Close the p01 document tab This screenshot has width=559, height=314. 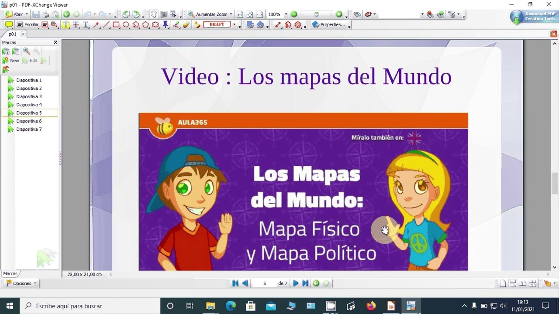tap(23, 34)
